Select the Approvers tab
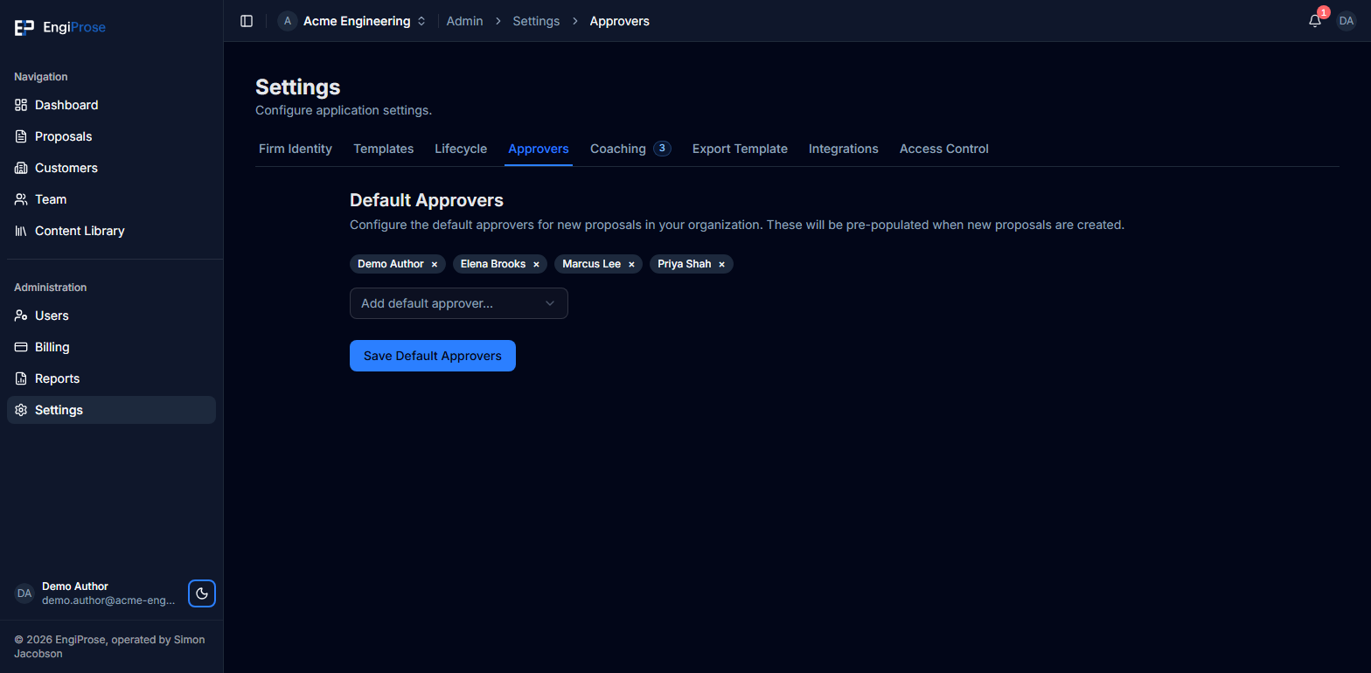This screenshot has width=1371, height=673. click(x=539, y=149)
